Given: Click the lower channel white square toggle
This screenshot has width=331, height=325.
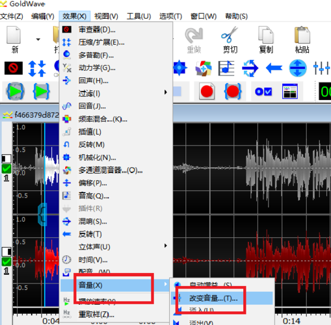Looking at the screenshot, I should (x=7, y=252).
